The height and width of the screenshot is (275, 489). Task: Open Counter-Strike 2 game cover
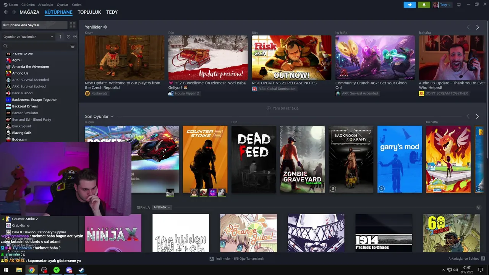[205, 159]
